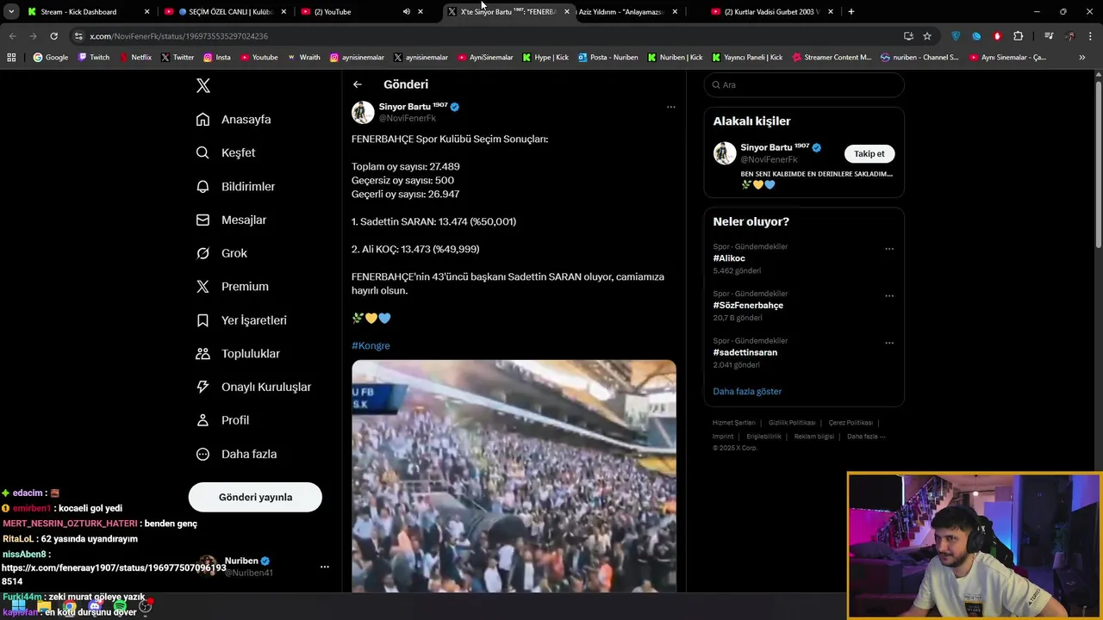Viewport: 1103px width, 620px height.
Task: Open Onaylı Kuruluşlar page
Action: (x=253, y=387)
